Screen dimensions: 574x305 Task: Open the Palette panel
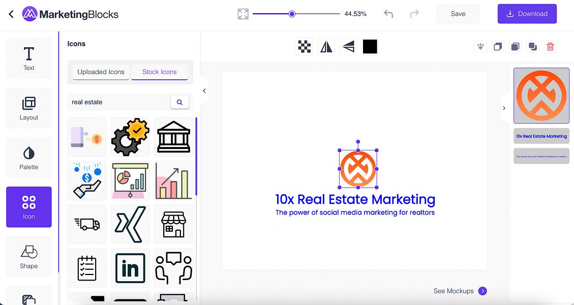28,157
